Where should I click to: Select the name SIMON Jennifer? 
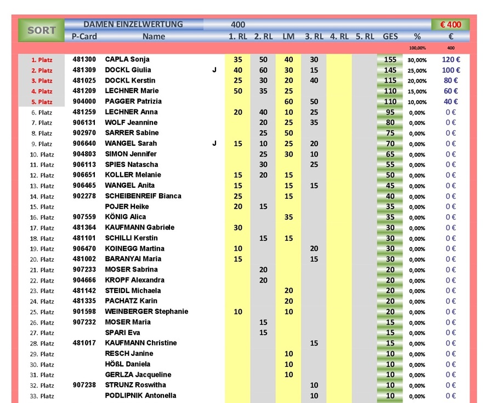coord(130,154)
